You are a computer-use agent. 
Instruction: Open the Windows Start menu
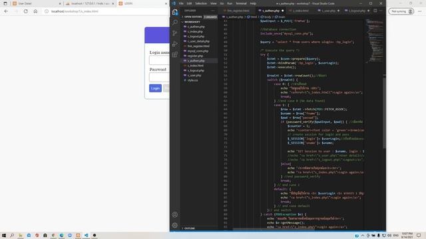tap(4, 235)
